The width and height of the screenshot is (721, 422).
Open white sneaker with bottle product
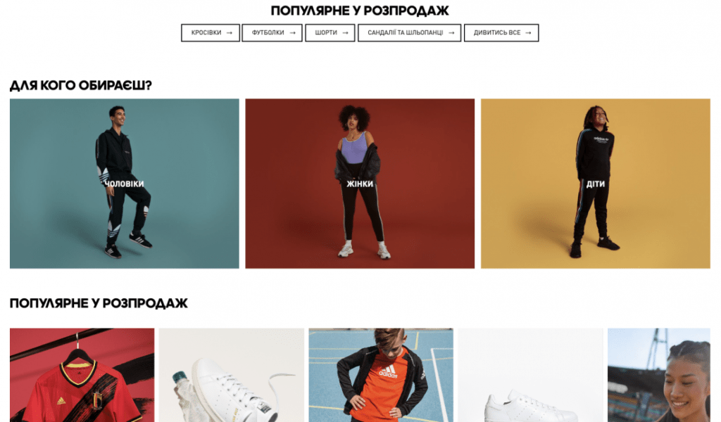tap(231, 375)
